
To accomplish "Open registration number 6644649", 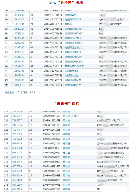I will tap(17, 176).
